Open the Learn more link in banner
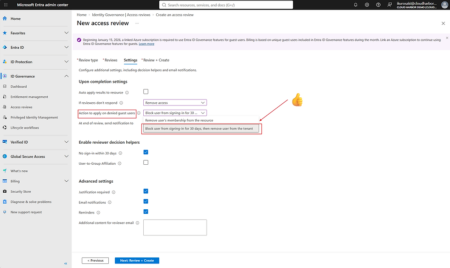Screen dimensions: 450x268 click(x=146, y=44)
